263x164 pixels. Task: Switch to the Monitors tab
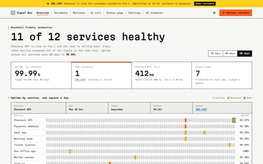click(79, 13)
